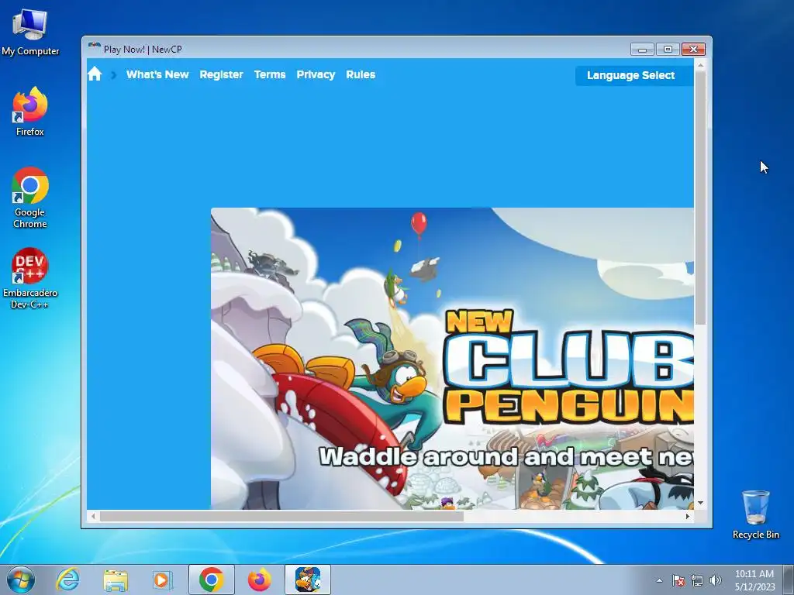This screenshot has width=794, height=595.
Task: Open the Register link
Action: point(221,75)
